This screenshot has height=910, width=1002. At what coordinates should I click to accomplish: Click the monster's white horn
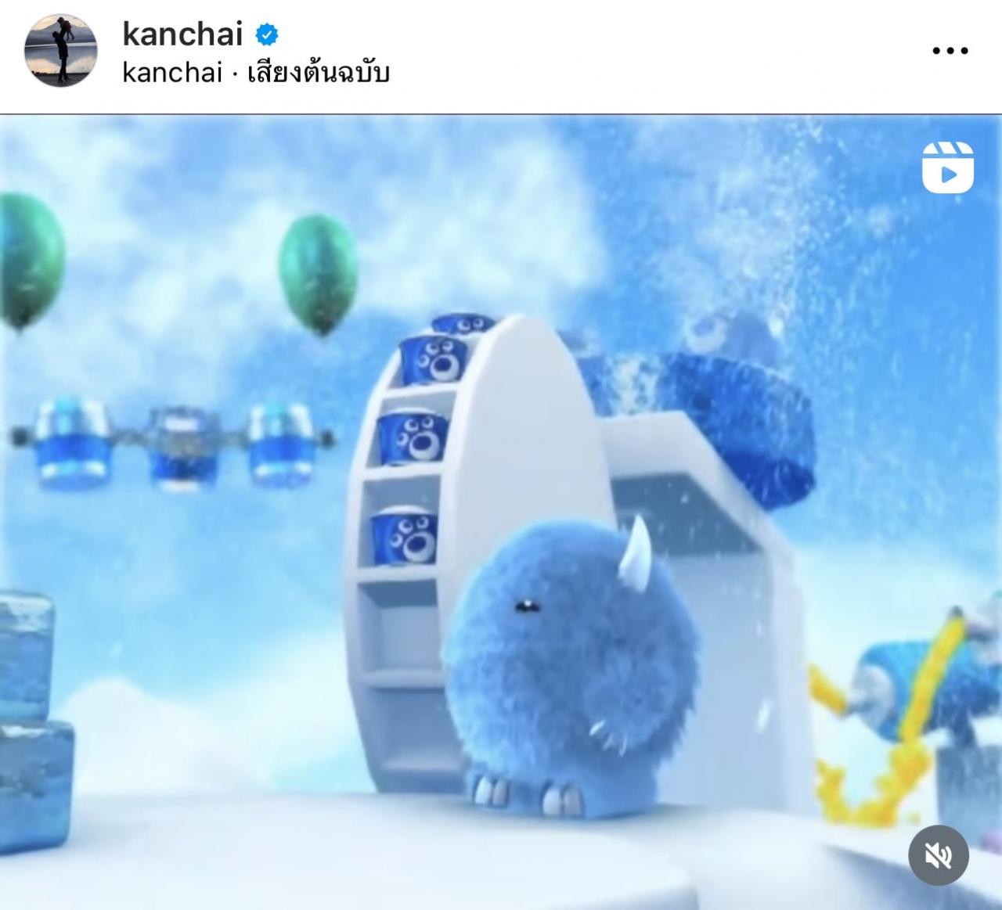pos(636,547)
